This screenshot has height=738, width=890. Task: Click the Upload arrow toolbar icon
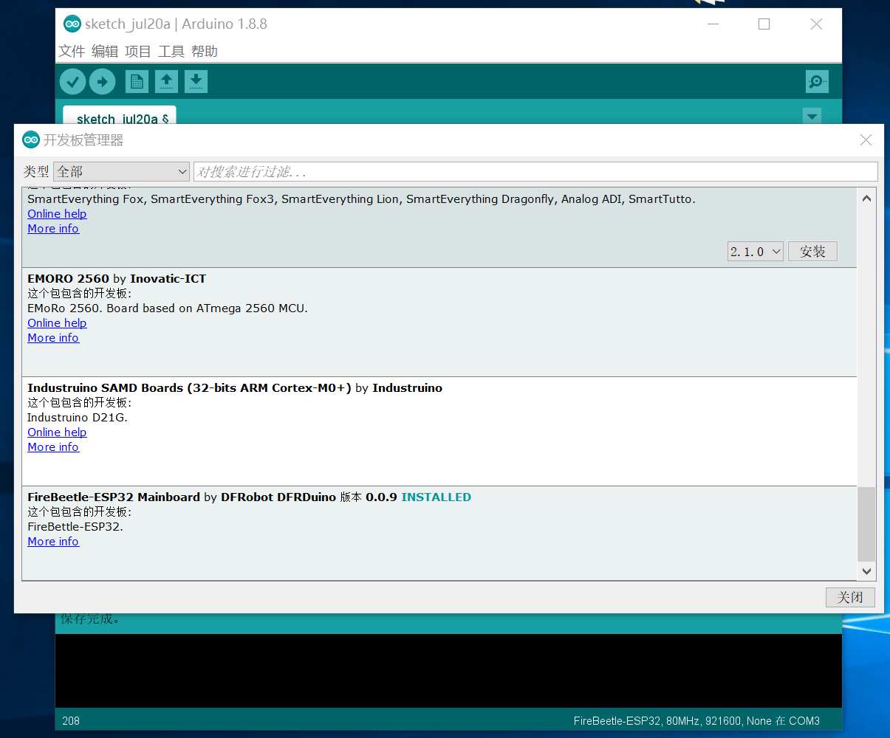pos(103,81)
